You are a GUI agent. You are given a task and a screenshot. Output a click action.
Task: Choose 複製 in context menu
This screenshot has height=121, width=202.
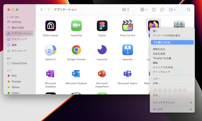[x=172, y=63]
